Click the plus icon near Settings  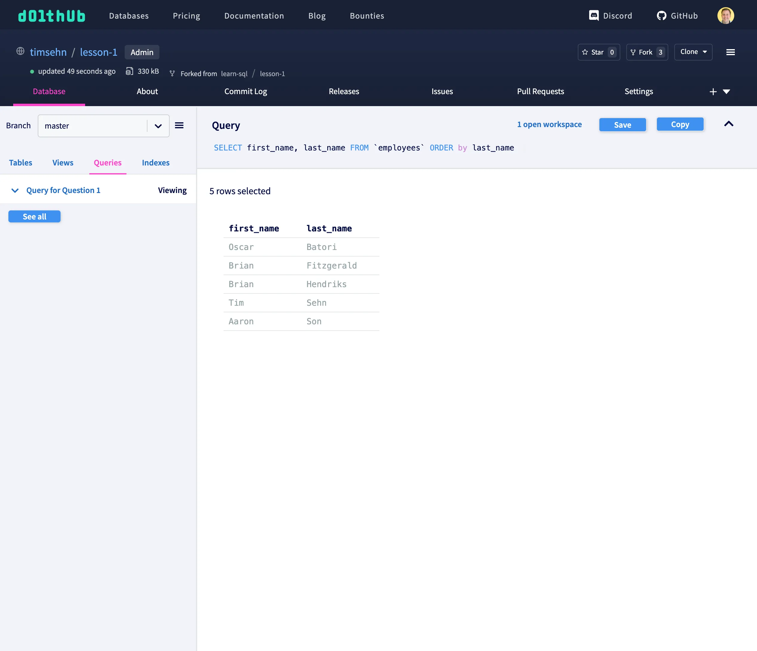pos(713,92)
